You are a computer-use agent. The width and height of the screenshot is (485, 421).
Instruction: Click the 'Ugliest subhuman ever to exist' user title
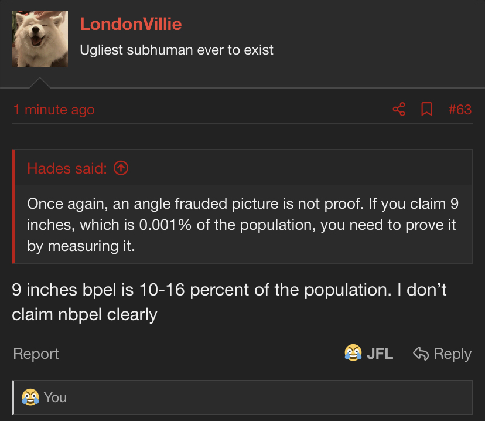tap(177, 50)
